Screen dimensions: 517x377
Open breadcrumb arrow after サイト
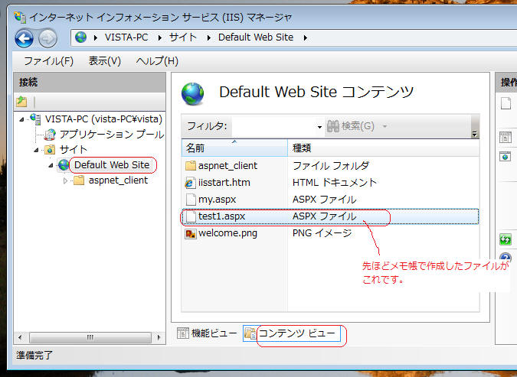click(x=208, y=38)
